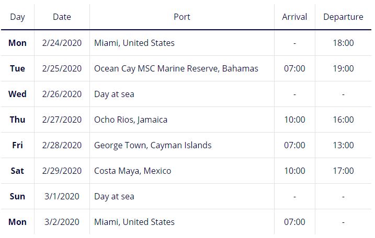Screen dimensions: 375x238
Task: Click the George Town, Cayman Islands cell
Action: point(153,145)
